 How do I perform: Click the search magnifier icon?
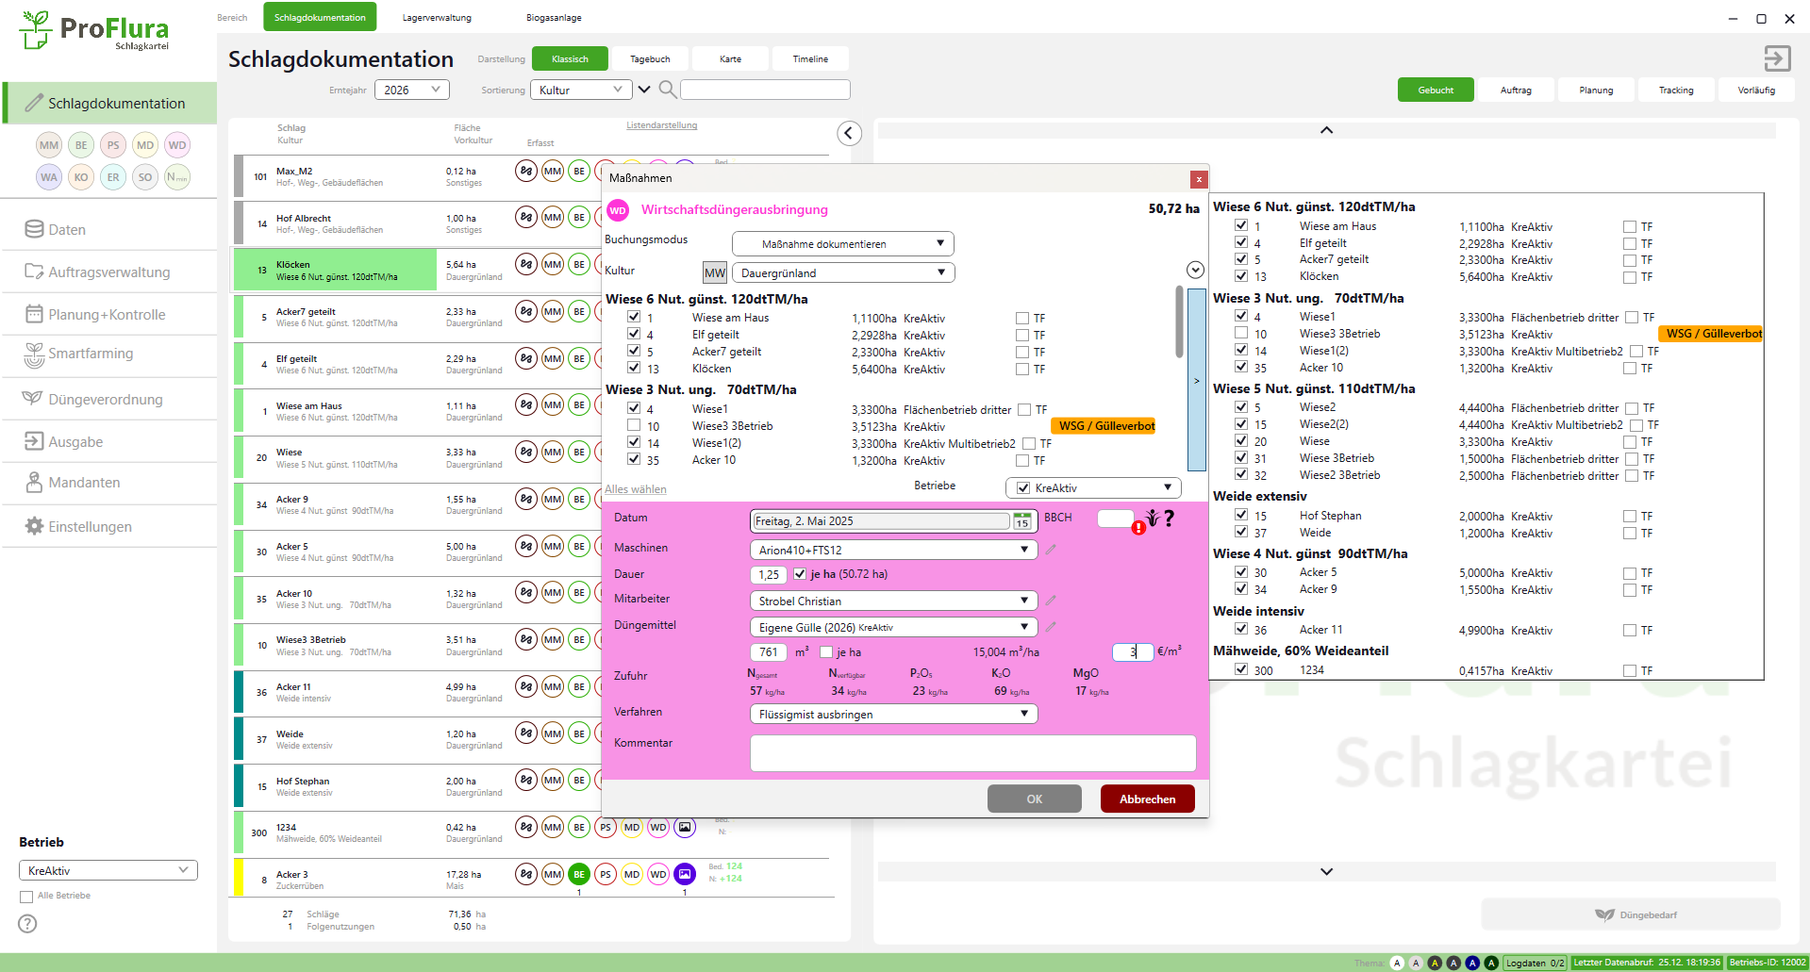(667, 90)
